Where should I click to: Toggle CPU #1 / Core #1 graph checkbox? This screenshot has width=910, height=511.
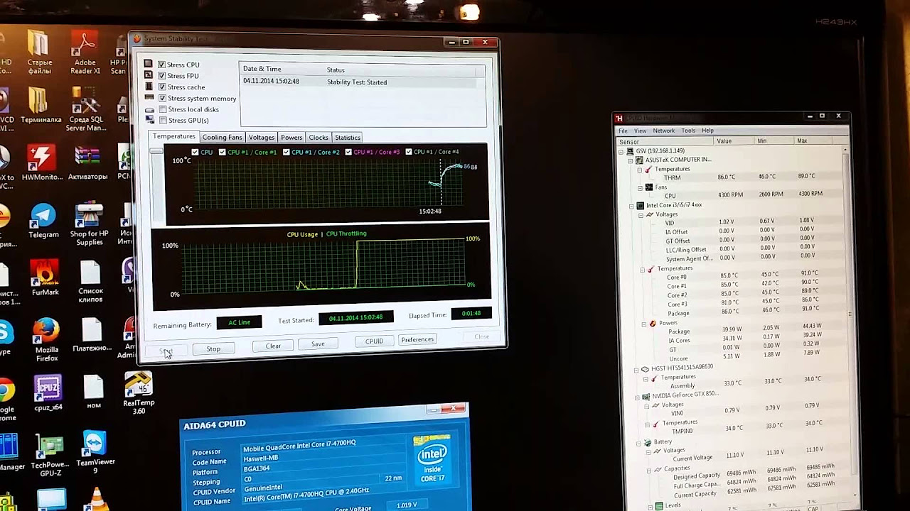coord(223,152)
